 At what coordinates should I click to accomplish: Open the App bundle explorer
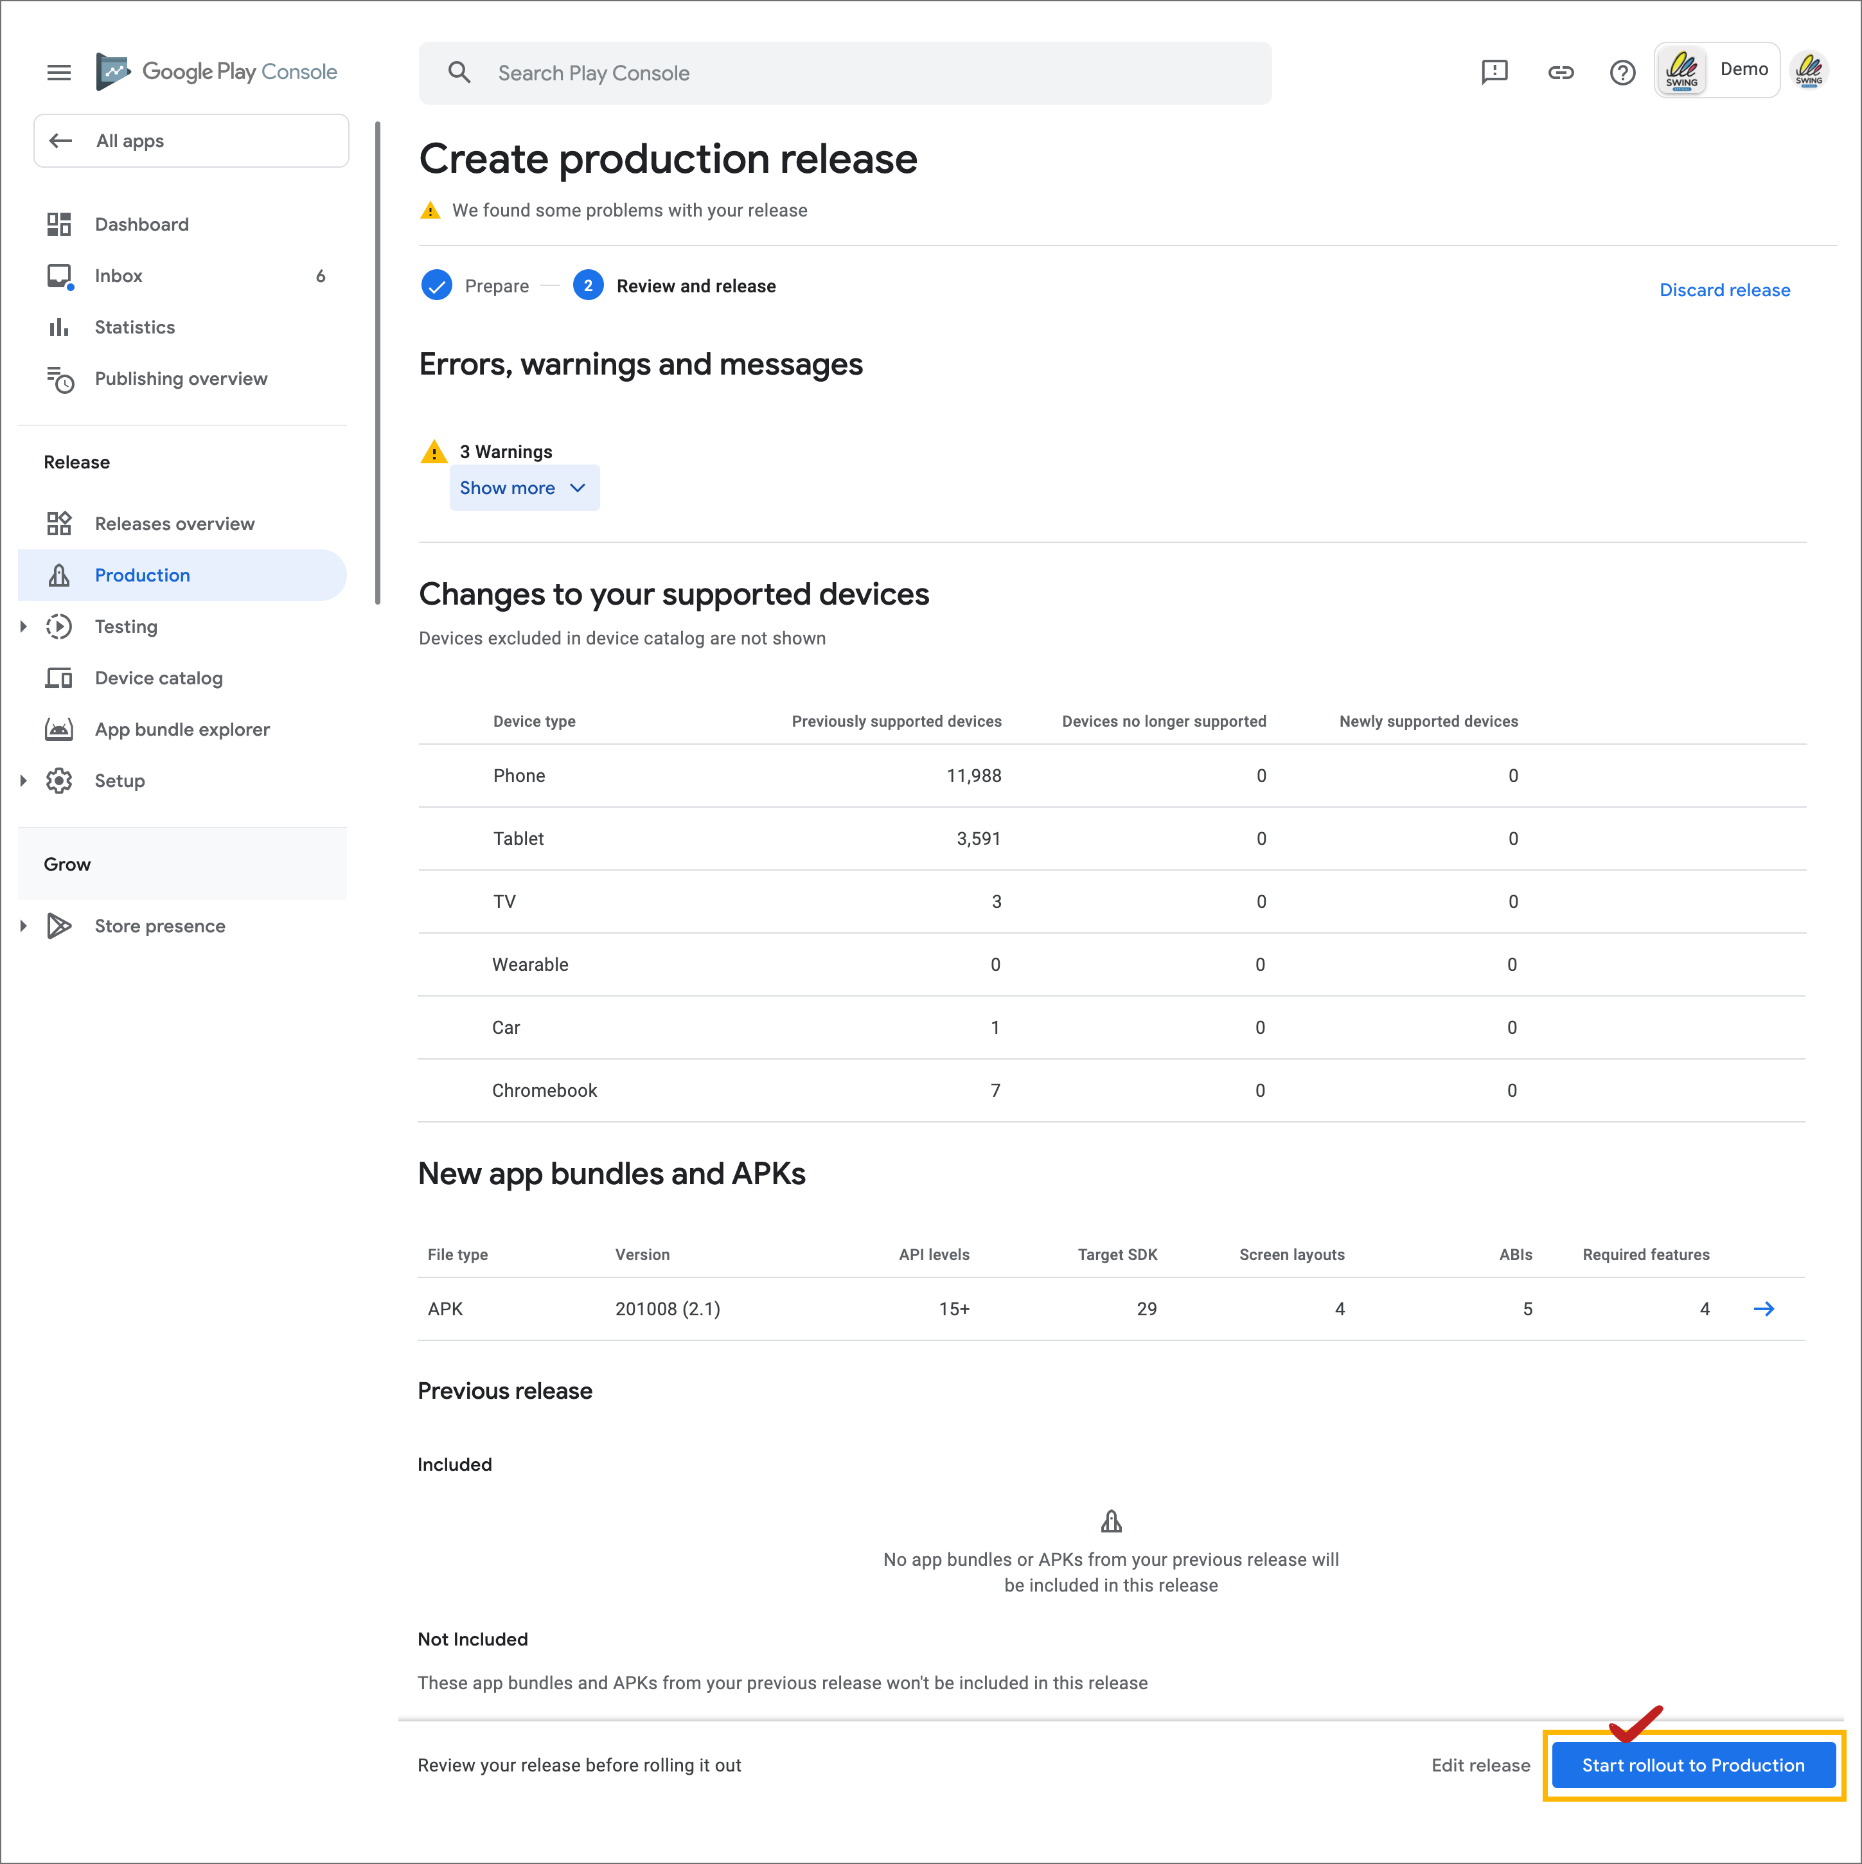[182, 729]
